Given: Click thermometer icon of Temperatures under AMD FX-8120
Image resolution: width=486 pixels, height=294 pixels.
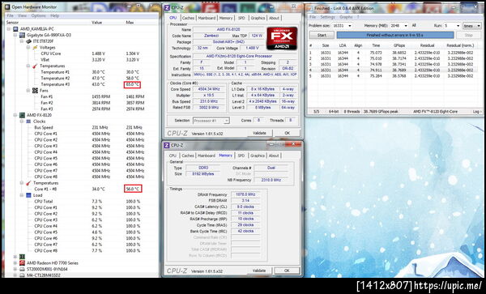Looking at the screenshot, I should tap(28, 183).
